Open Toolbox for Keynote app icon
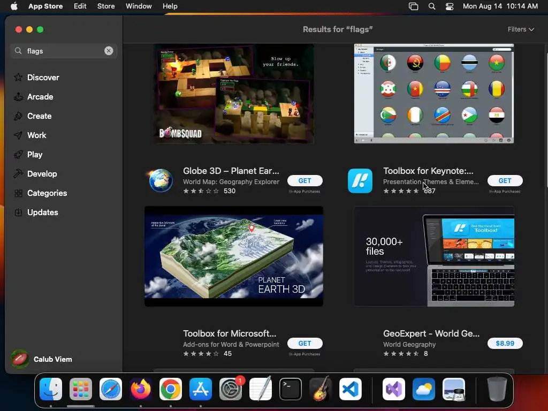This screenshot has height=411, width=548. (x=360, y=181)
